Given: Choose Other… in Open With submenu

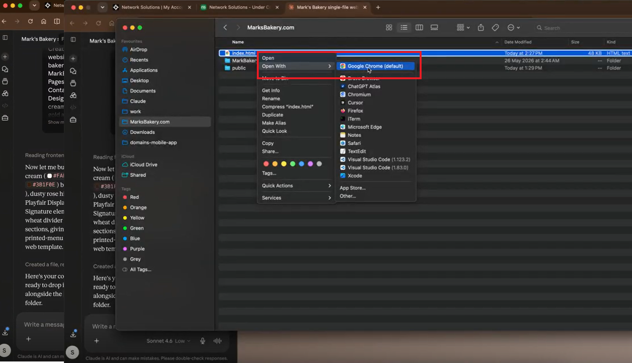Looking at the screenshot, I should tap(347, 196).
